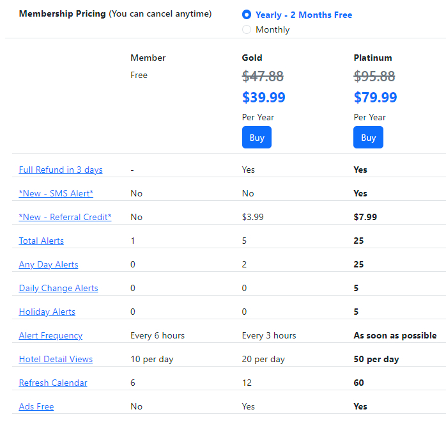The image size is (446, 421).
Task: Click the Platinum referral credit $7.99
Action: click(365, 217)
